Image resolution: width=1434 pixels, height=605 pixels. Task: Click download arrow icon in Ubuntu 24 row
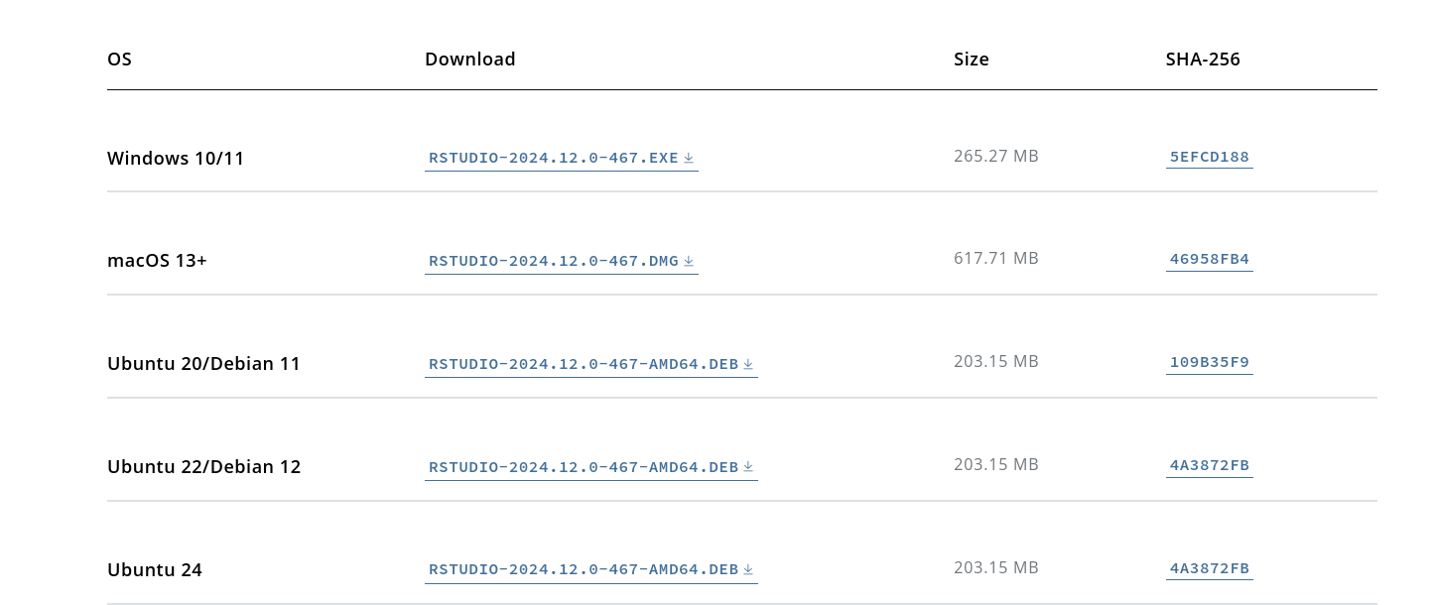tap(748, 570)
